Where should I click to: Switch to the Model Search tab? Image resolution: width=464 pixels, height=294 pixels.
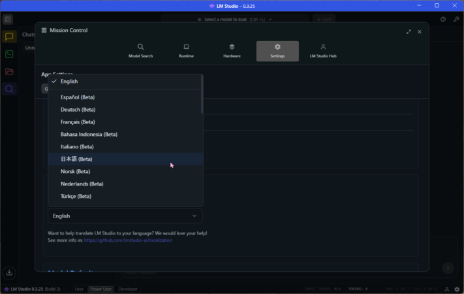pos(140,51)
